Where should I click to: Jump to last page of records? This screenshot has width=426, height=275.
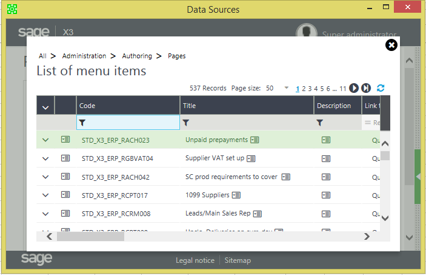tap(366, 88)
